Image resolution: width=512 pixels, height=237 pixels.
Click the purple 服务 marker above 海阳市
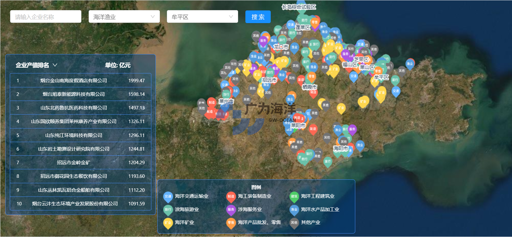pos(352,129)
